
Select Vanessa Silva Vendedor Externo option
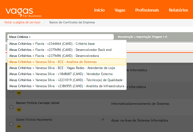click(67, 74)
